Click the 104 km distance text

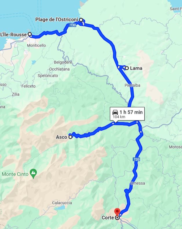[x=119, y=117]
